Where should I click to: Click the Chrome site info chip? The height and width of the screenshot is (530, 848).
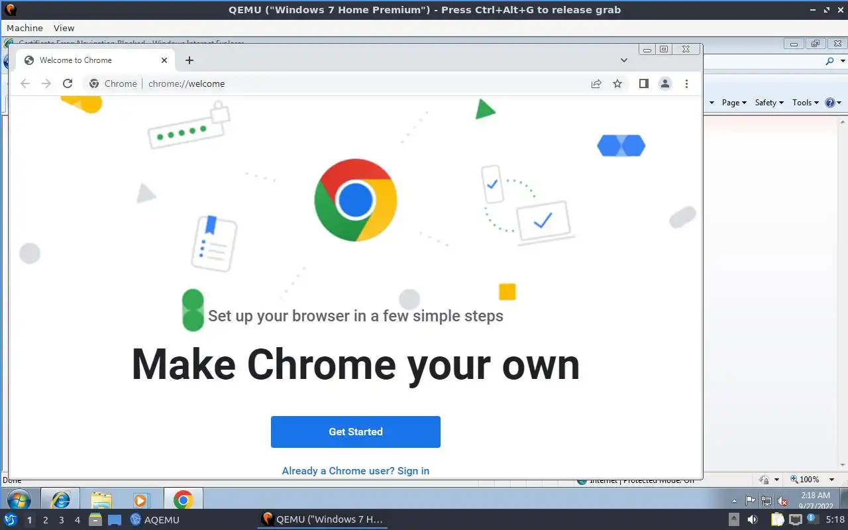113,83
